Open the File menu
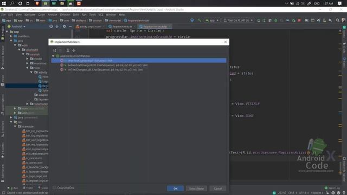The width and height of the screenshot is (347, 195). [4, 15]
